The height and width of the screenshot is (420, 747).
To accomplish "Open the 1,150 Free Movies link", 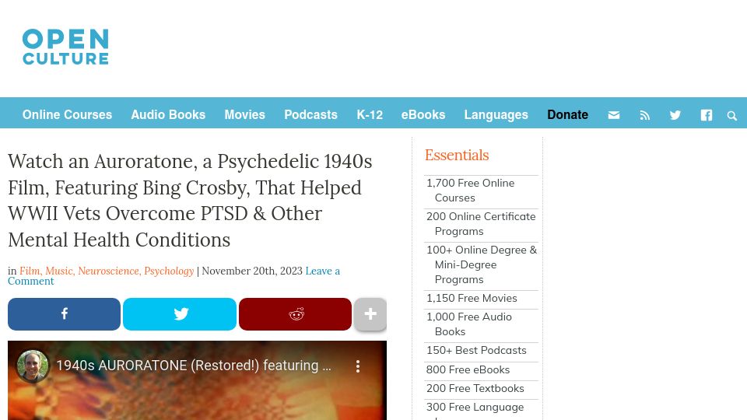I will [472, 298].
